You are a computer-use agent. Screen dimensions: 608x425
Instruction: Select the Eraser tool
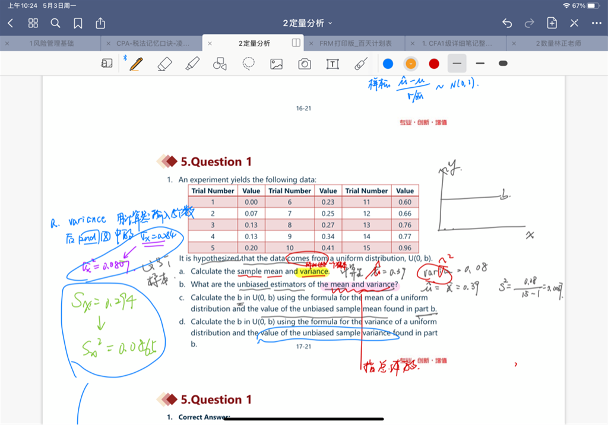pos(165,64)
